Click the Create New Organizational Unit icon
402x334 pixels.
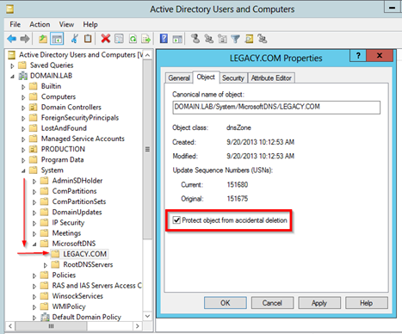coord(222,39)
